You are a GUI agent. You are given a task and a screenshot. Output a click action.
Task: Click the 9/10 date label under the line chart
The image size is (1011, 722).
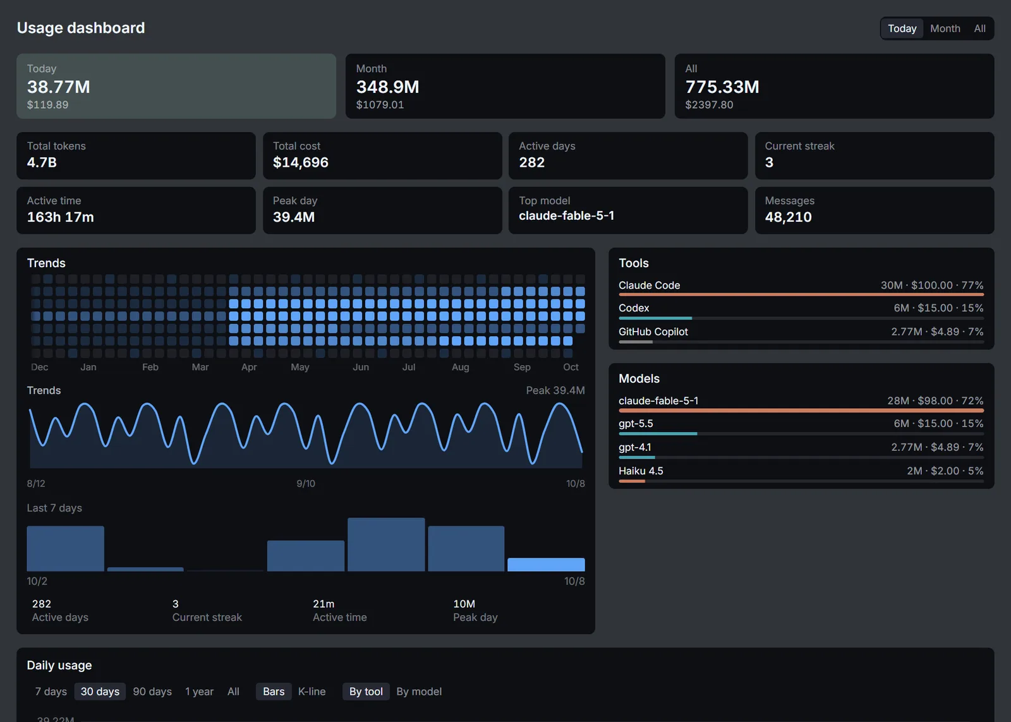coord(306,483)
